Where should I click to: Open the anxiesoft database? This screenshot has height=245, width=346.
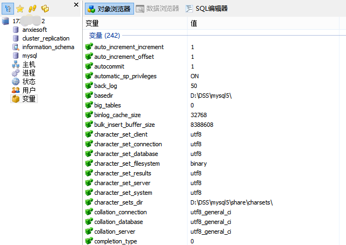click(34, 30)
